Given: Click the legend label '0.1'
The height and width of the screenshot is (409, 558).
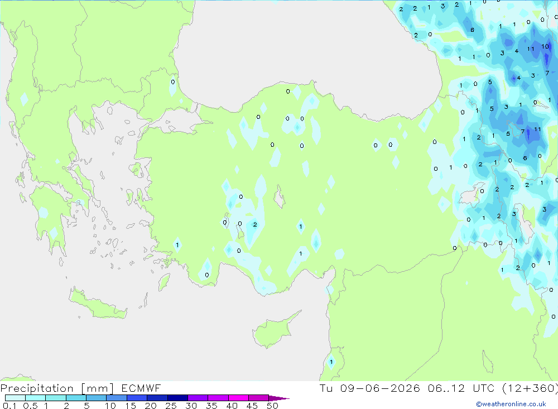Looking at the screenshot, I should click(x=9, y=406).
